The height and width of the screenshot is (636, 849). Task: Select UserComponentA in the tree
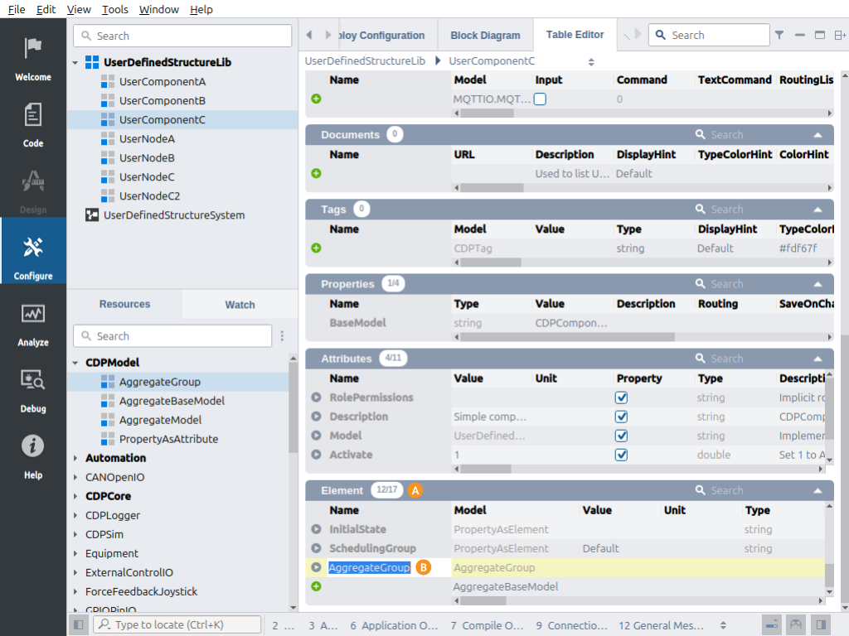click(x=163, y=82)
